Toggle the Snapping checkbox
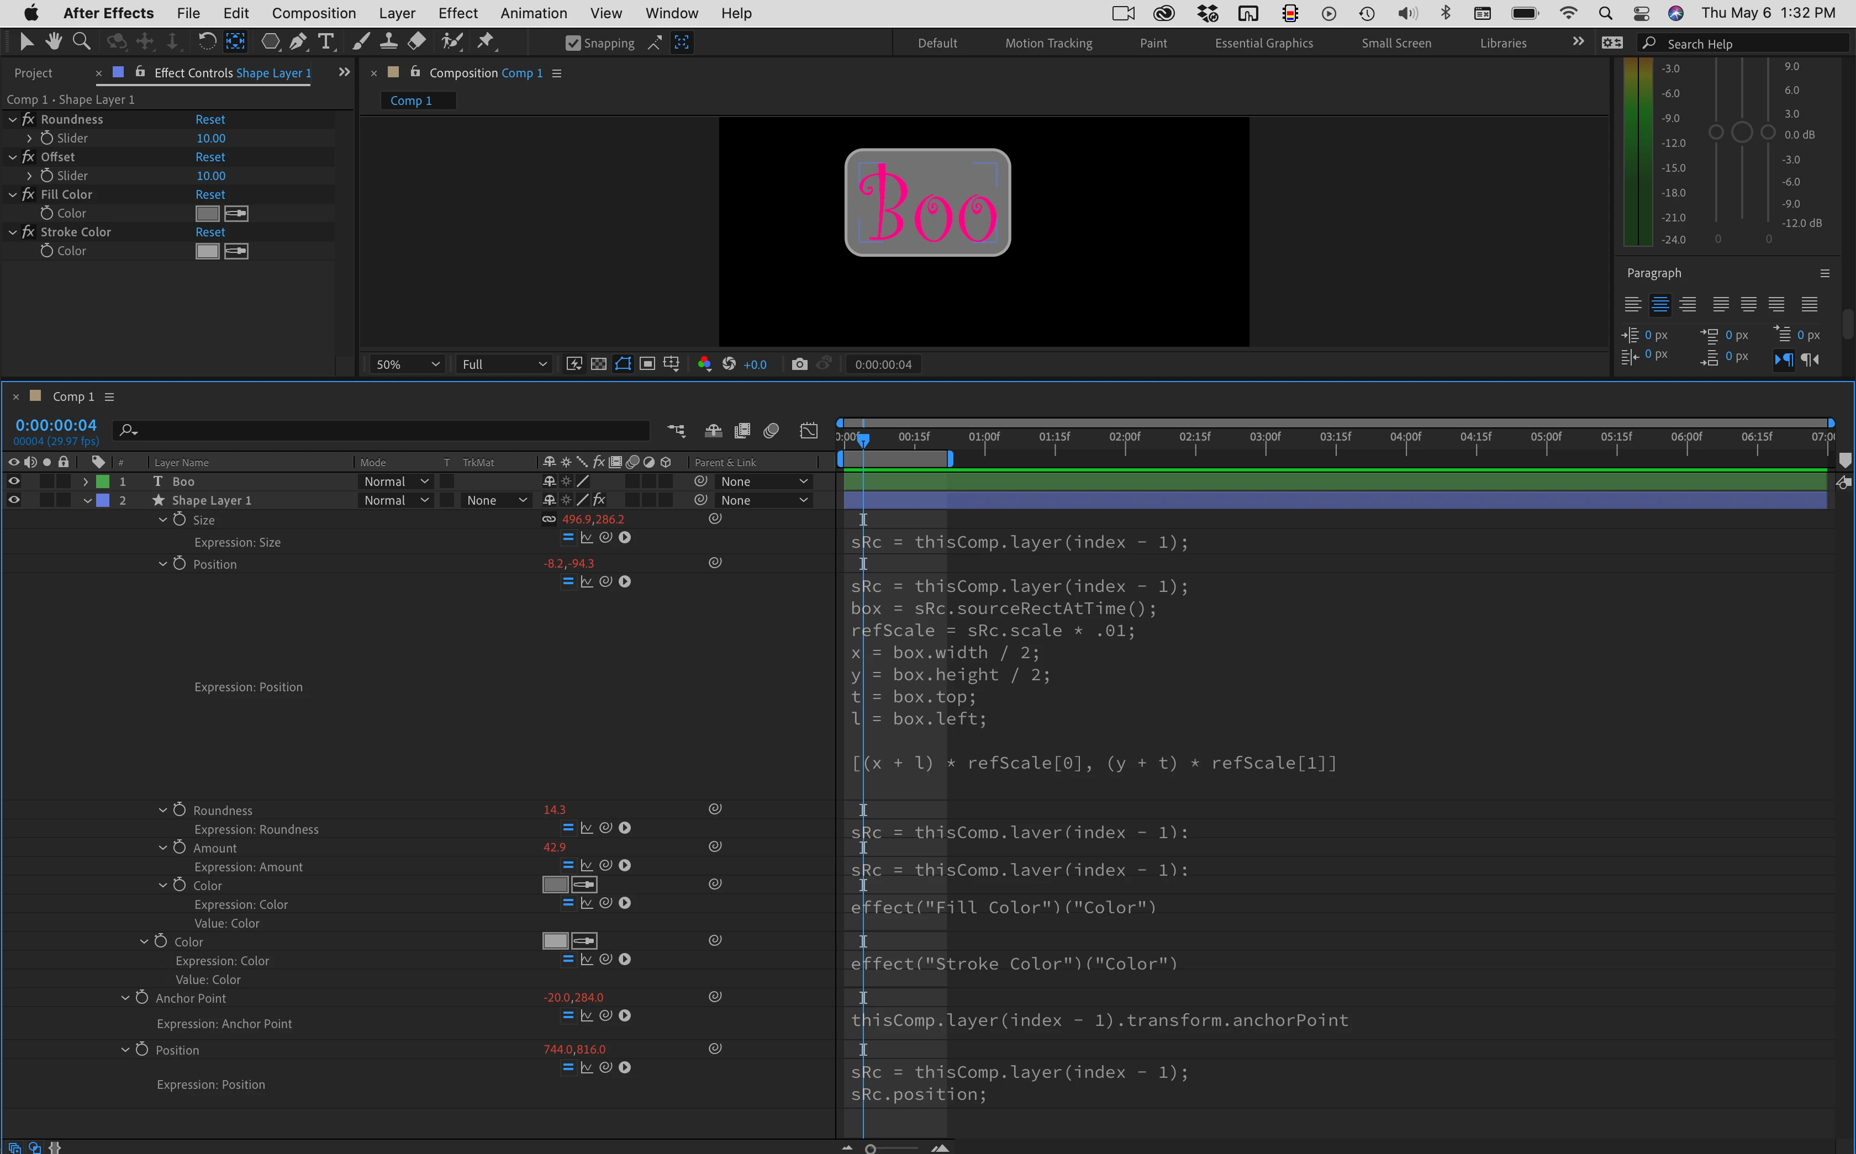 pyautogui.click(x=573, y=44)
